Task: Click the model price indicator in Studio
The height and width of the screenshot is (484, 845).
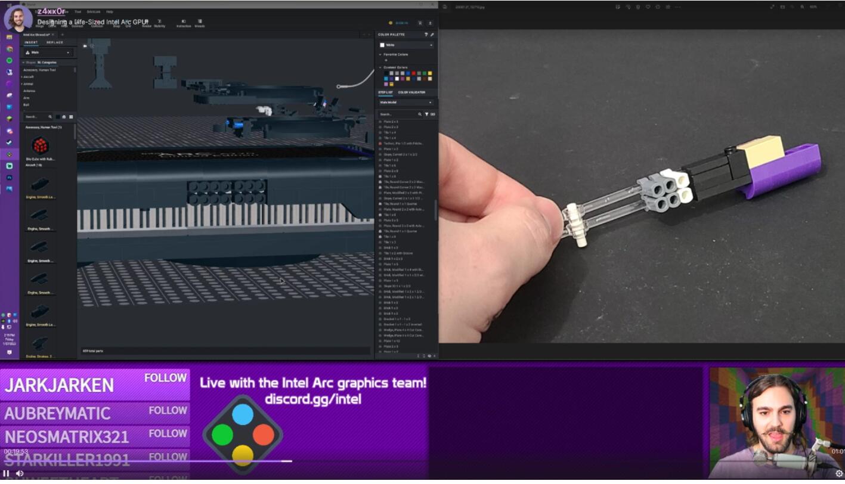Action: [398, 23]
